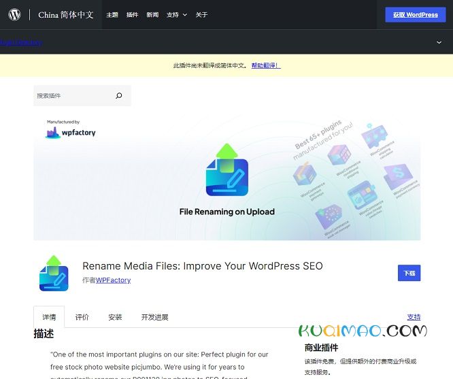This screenshot has height=379, width=453.
Task: Click the small plugin icon beside title
Action: 54,273
